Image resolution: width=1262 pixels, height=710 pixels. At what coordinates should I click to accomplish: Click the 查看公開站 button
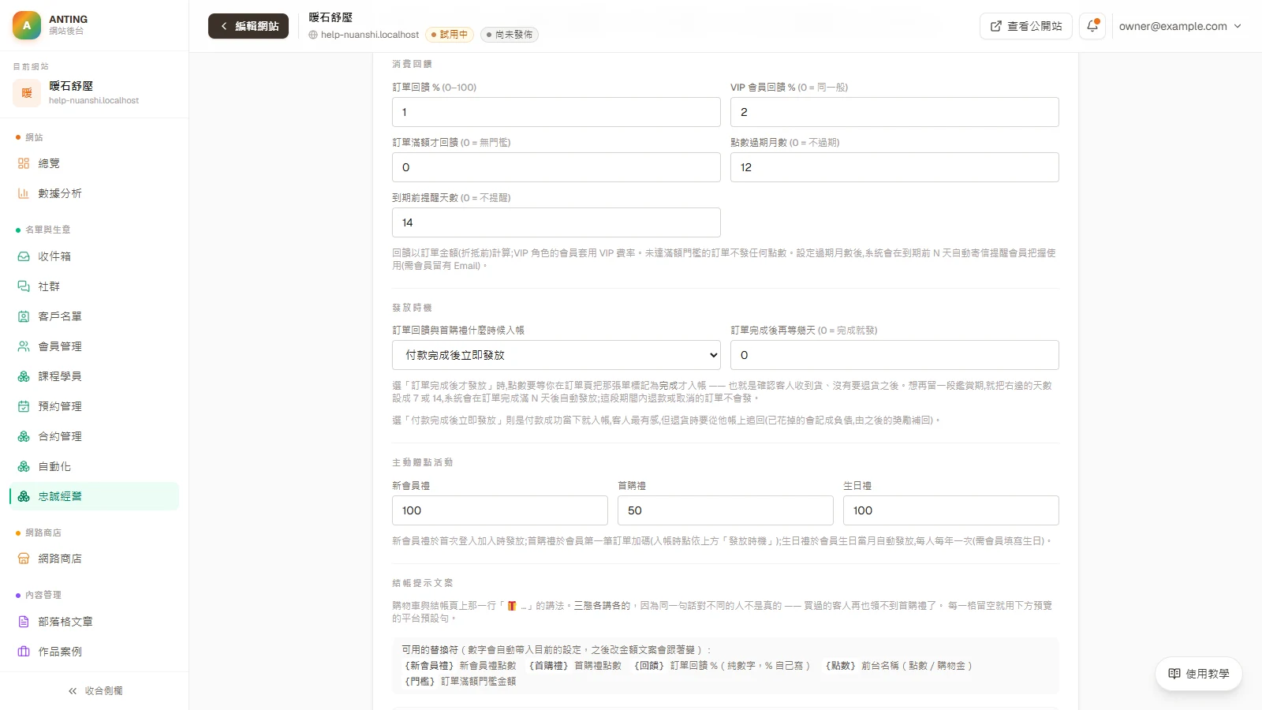click(1026, 26)
